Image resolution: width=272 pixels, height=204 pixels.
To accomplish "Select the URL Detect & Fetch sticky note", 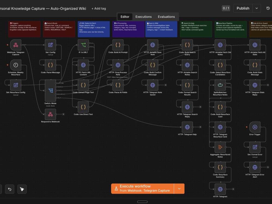I will pos(94,29).
